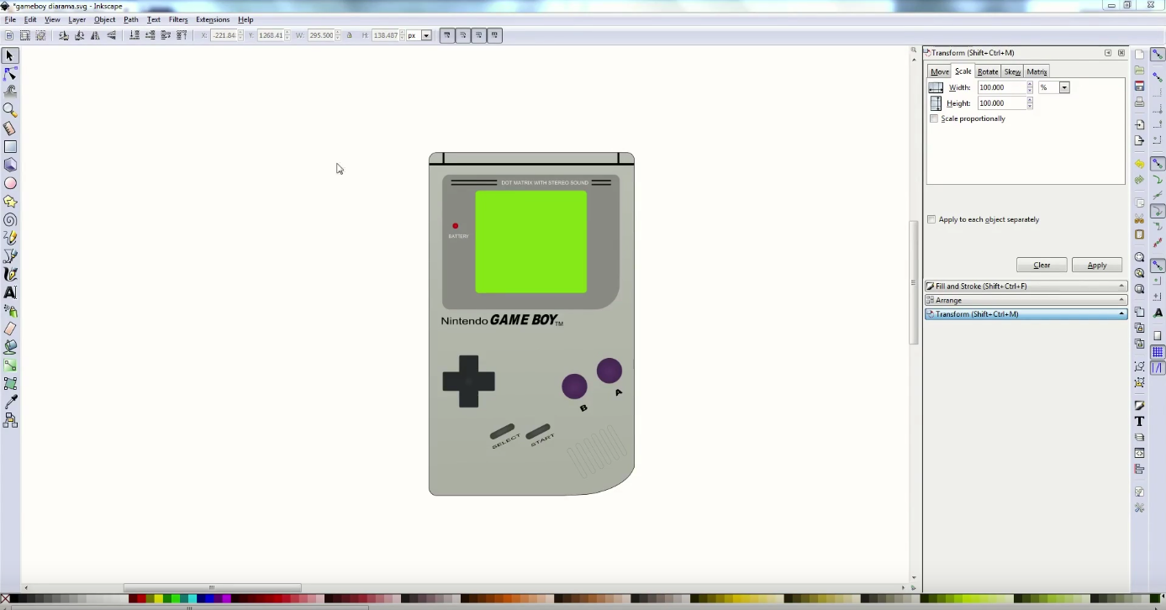Click the Apply button
The width and height of the screenshot is (1166, 610).
(x=1097, y=266)
